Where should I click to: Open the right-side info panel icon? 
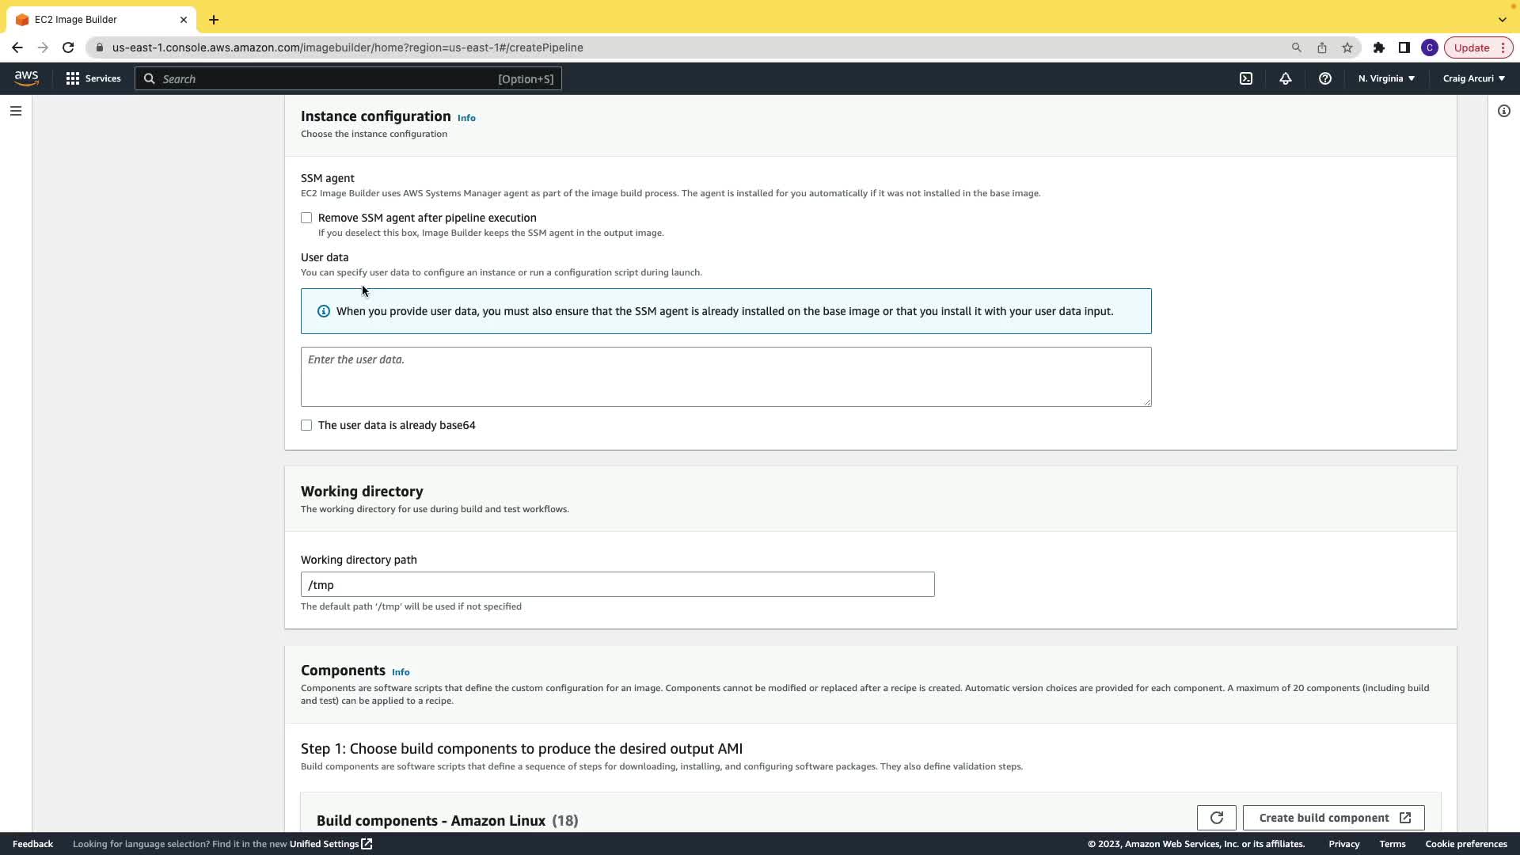(x=1504, y=111)
